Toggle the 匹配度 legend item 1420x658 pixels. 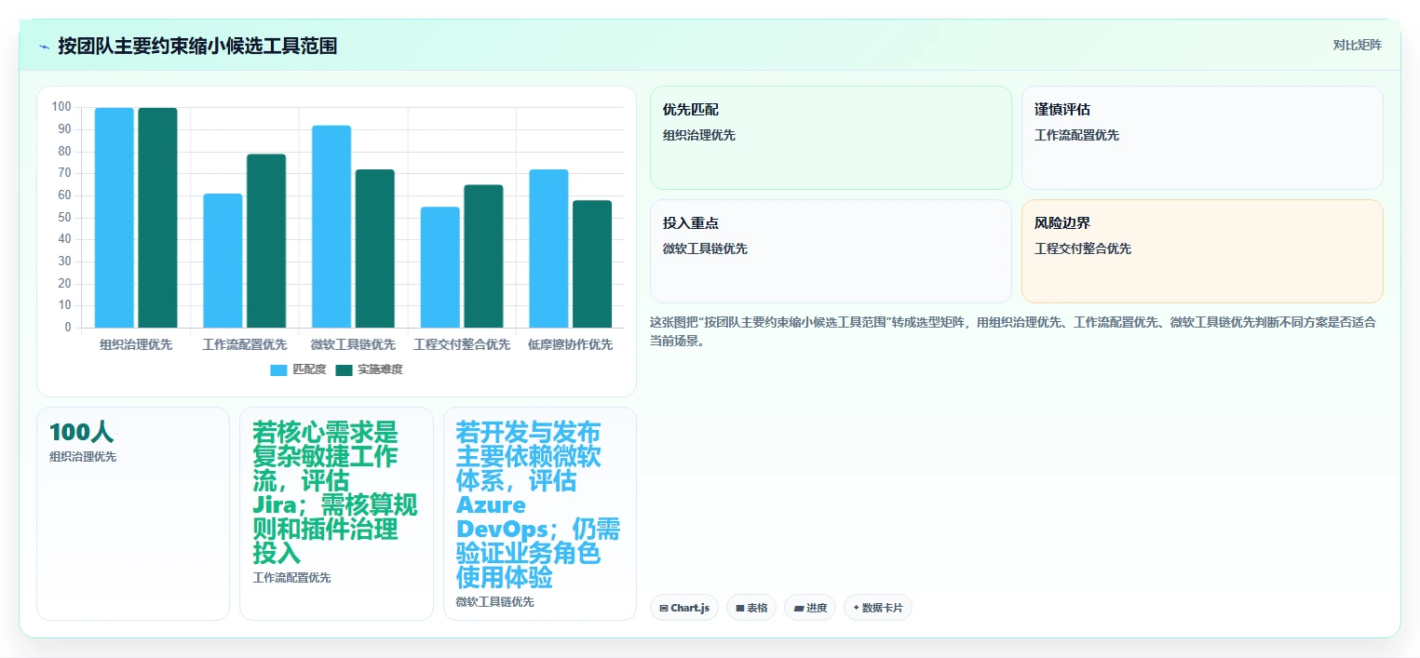tap(298, 369)
